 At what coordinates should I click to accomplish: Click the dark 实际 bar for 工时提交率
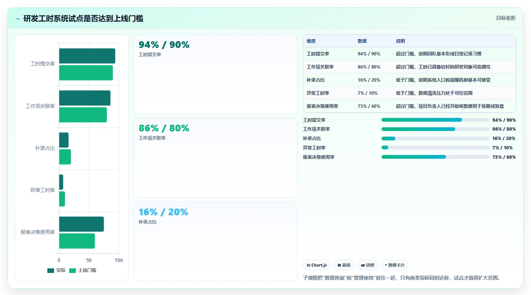tap(87, 56)
